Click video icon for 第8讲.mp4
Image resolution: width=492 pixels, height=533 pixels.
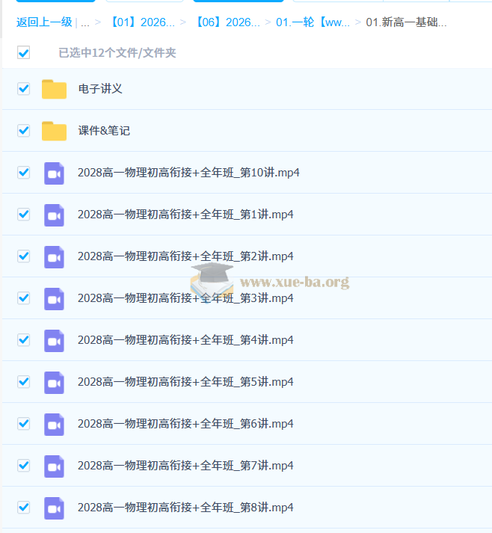point(54,508)
